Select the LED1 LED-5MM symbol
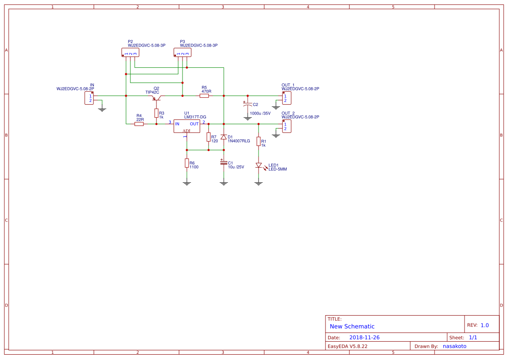 pos(258,165)
